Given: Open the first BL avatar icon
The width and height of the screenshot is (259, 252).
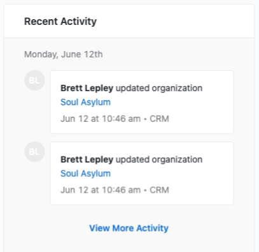Looking at the screenshot, I should (x=34, y=80).
